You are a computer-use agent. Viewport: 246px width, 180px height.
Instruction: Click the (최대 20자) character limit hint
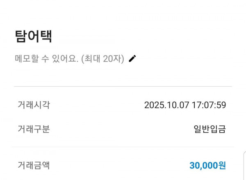pyautogui.click(x=102, y=59)
